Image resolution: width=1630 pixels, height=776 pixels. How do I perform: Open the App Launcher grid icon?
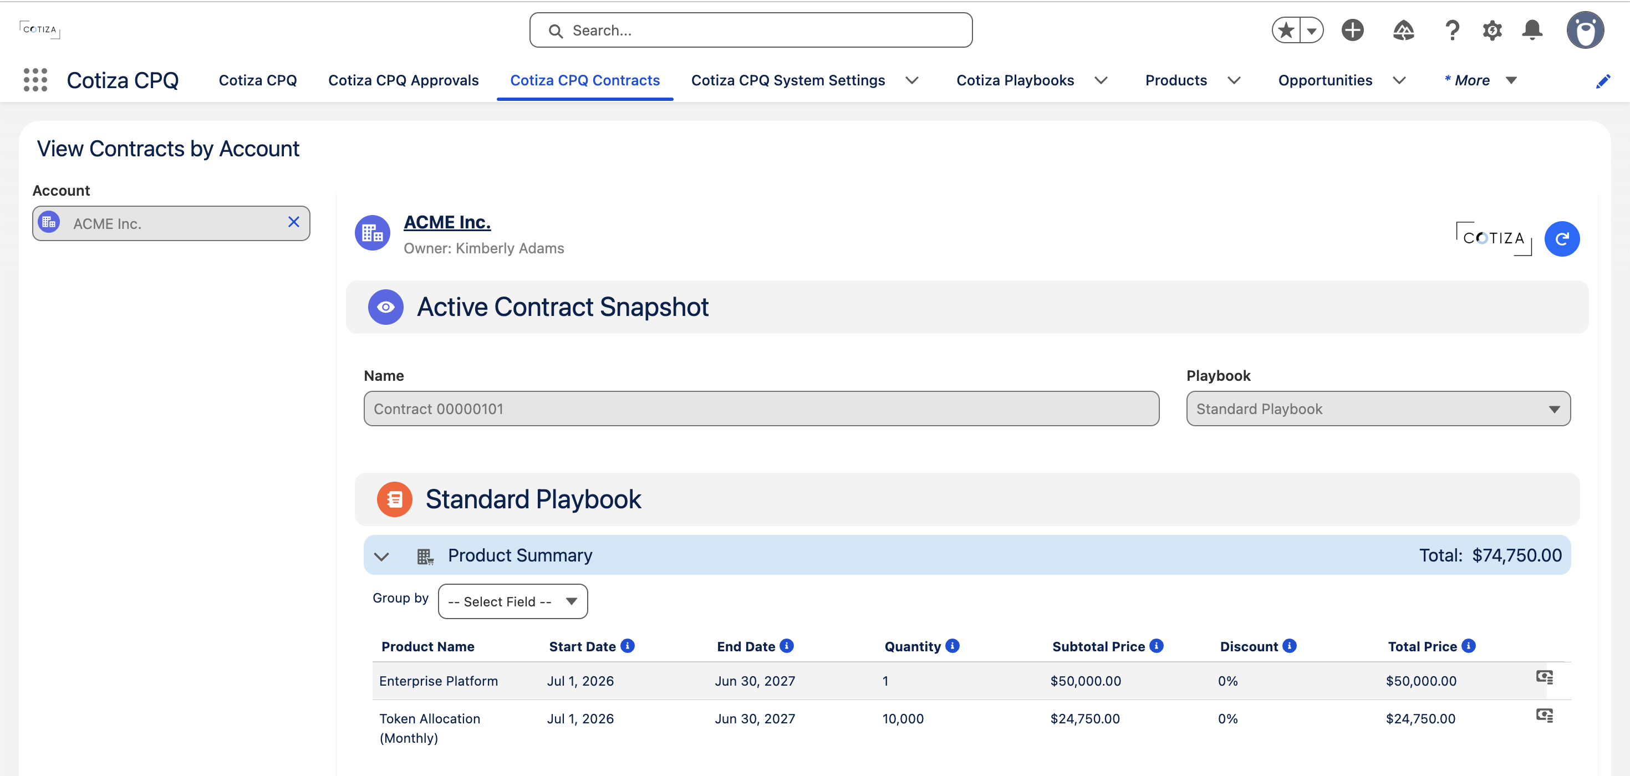point(35,80)
